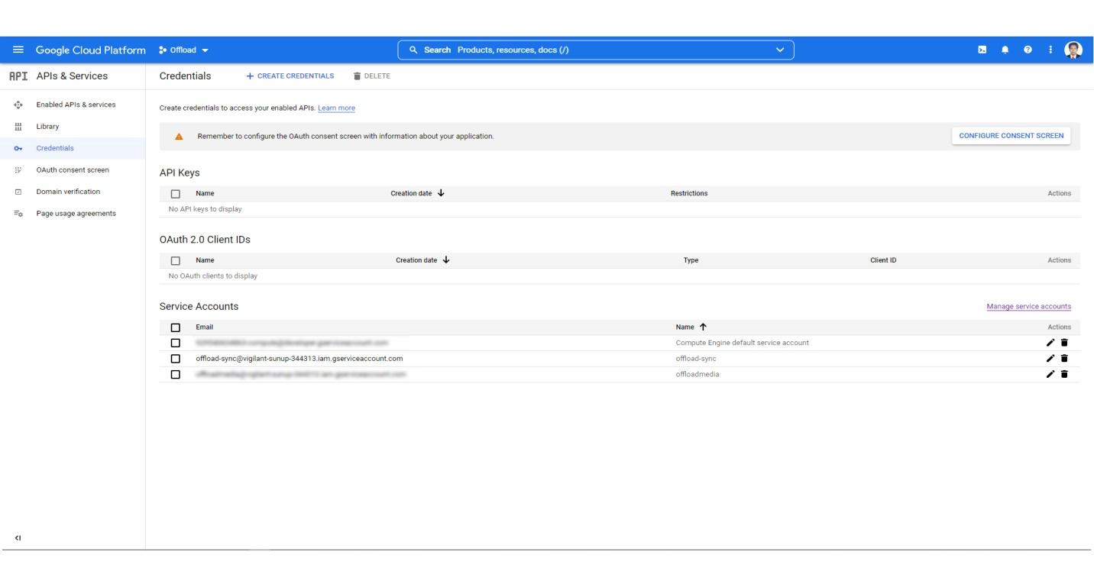This screenshot has width=1094, height=587.
Task: Check the offloadmedia service account row
Action: click(x=176, y=374)
